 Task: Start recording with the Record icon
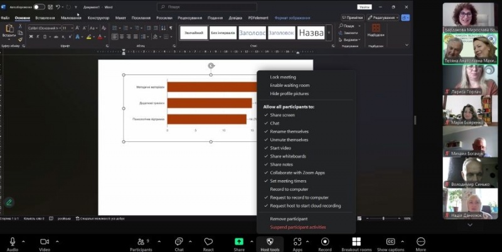pyautogui.click(x=324, y=242)
